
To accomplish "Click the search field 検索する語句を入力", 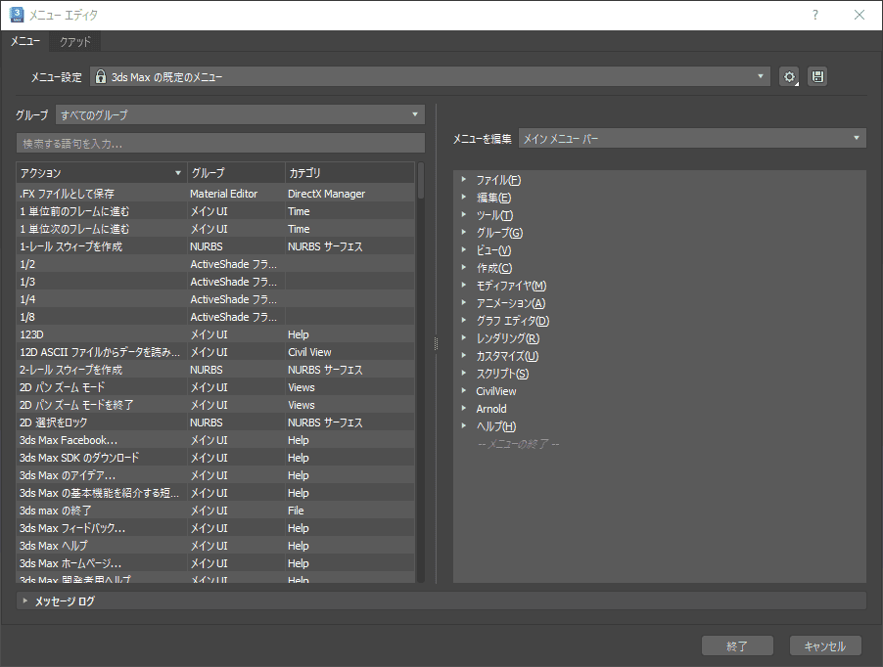I will click(221, 144).
